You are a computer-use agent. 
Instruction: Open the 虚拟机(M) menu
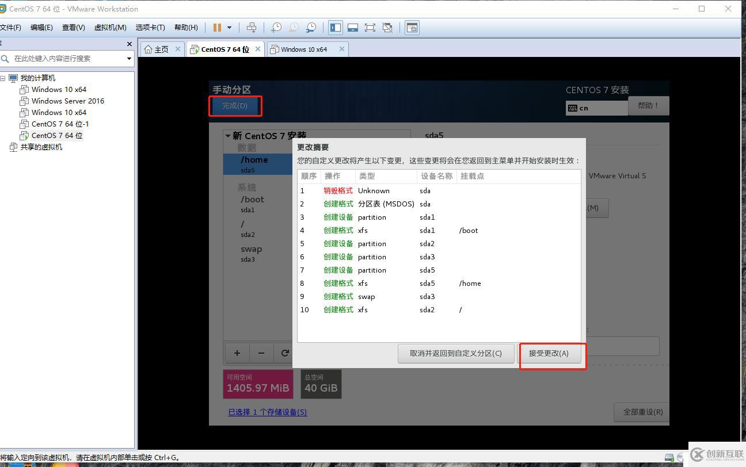(110, 27)
